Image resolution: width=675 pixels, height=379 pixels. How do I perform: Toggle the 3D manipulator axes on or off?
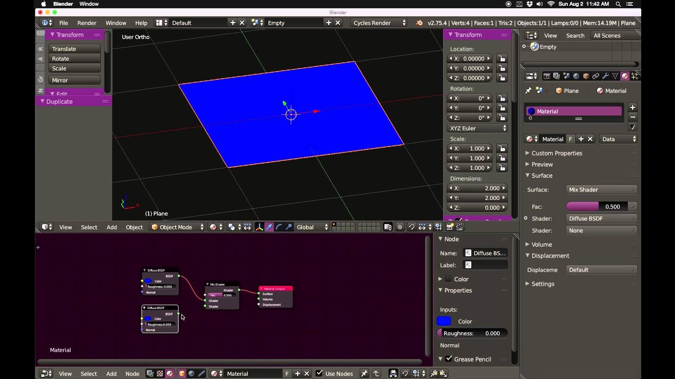[x=259, y=227]
